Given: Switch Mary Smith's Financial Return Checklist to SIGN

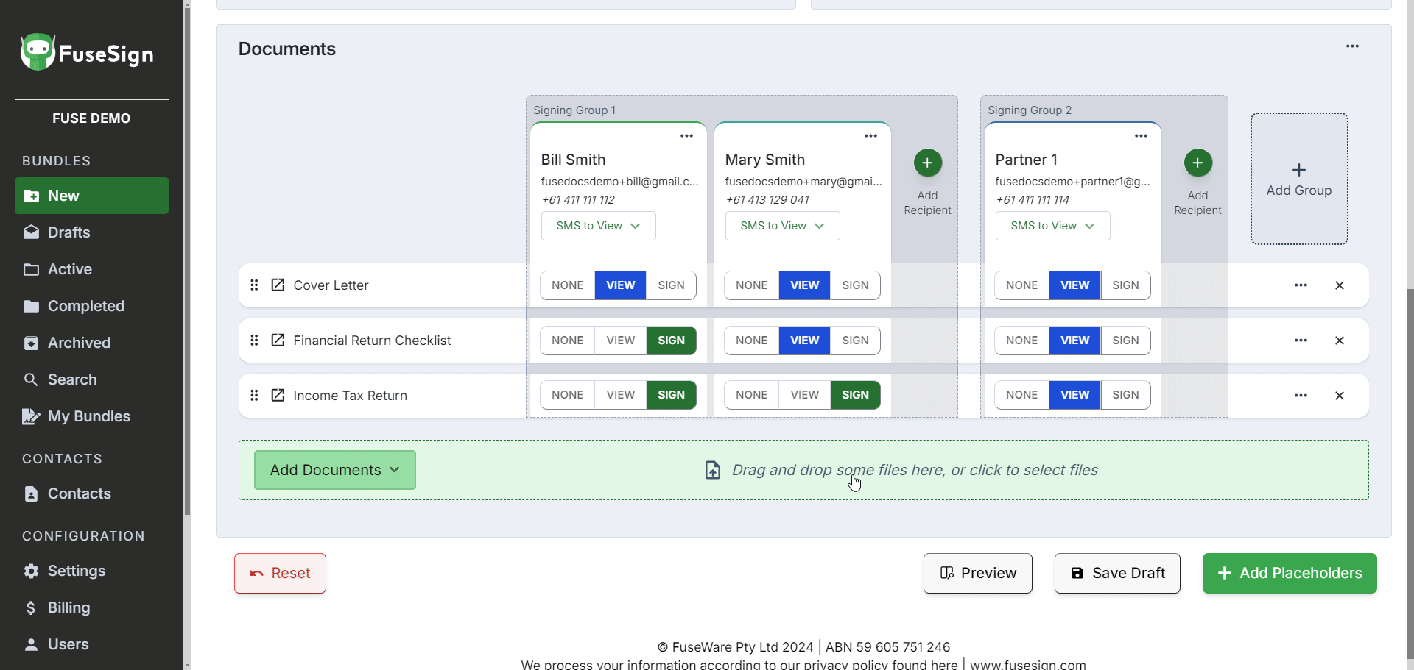Looking at the screenshot, I should click(855, 341).
